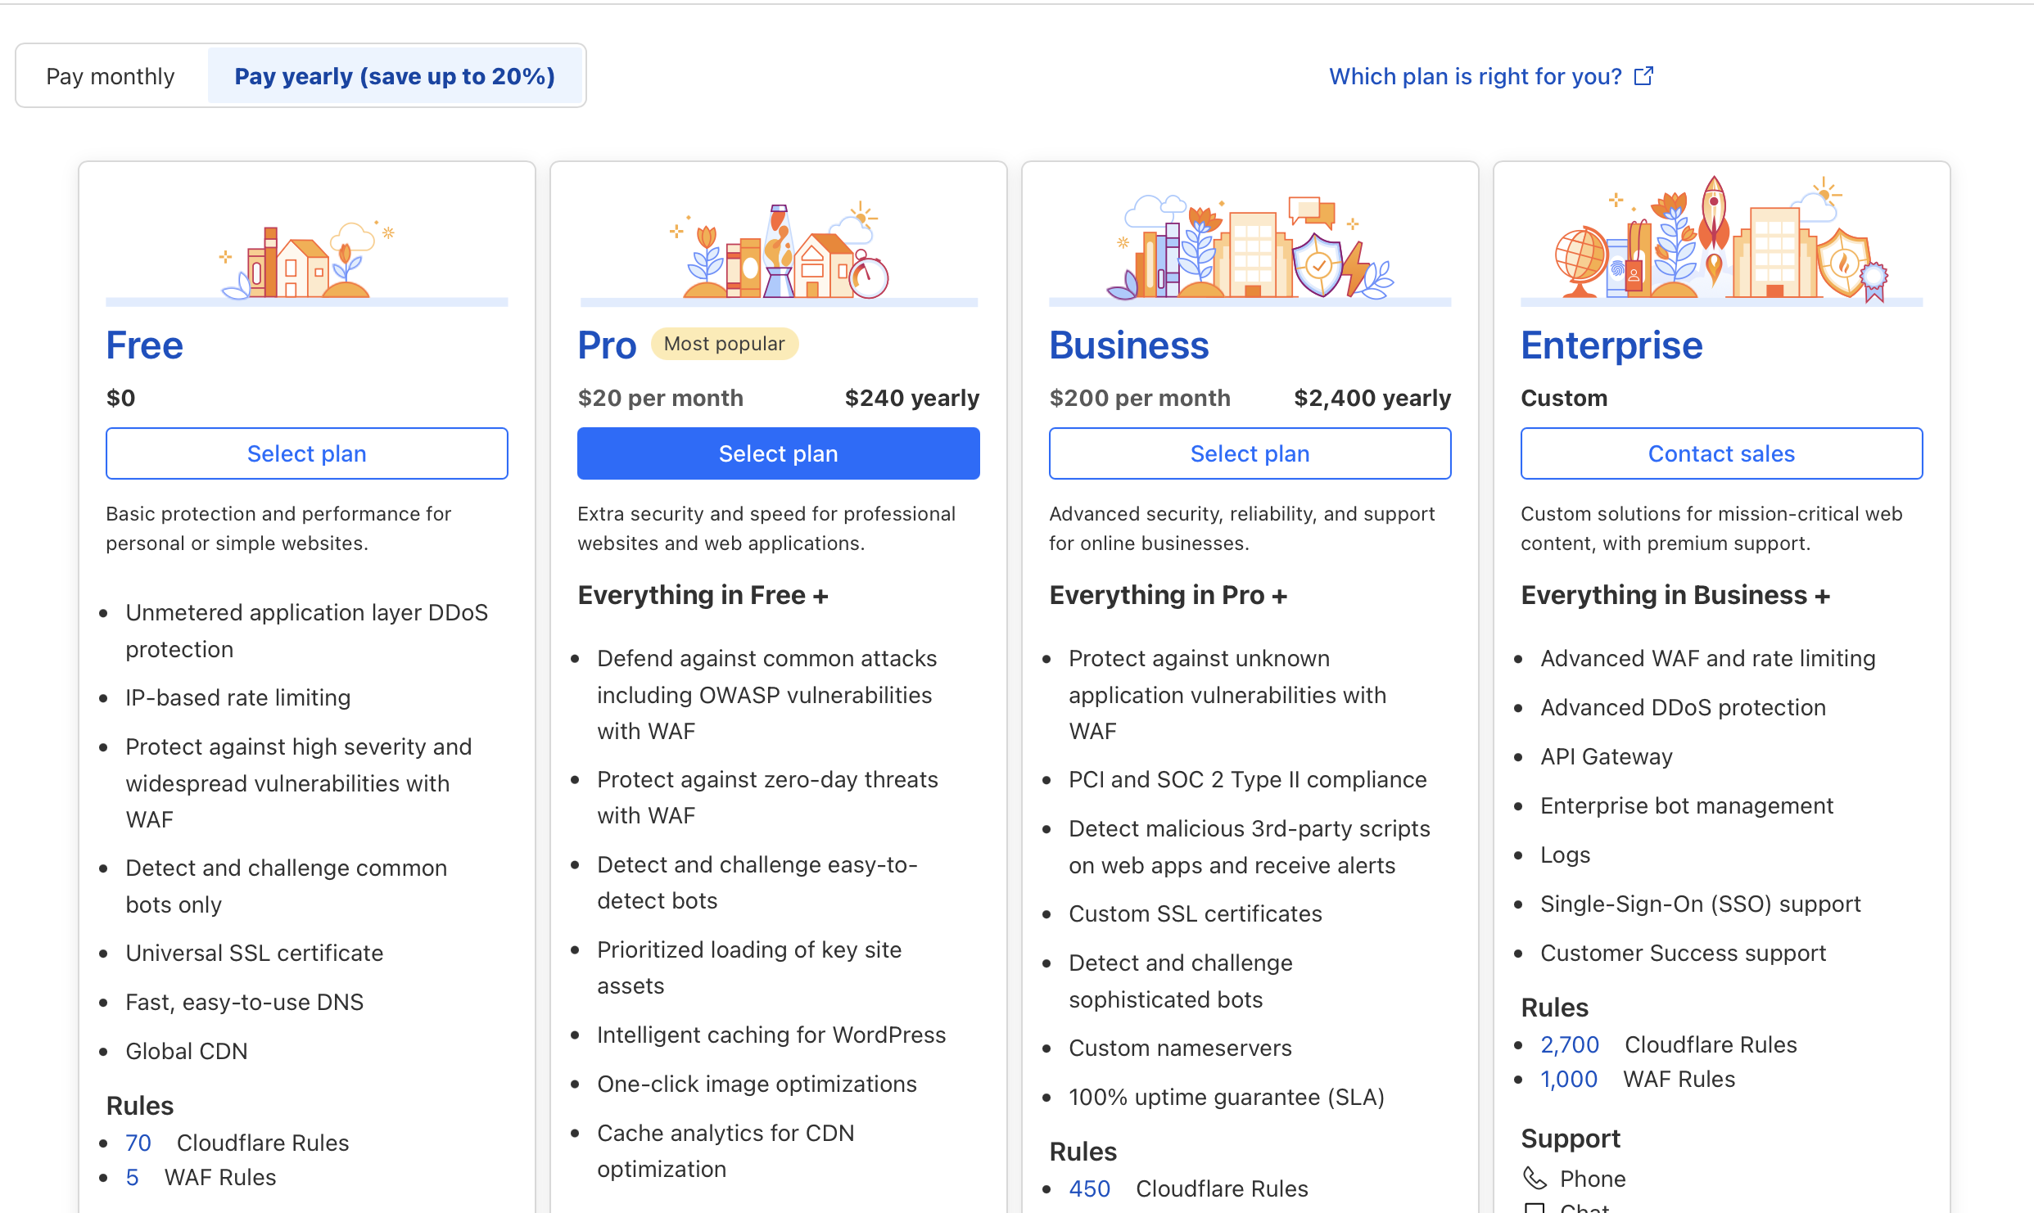Select the Free plan button
Screen dimensions: 2034x1213
[307, 453]
